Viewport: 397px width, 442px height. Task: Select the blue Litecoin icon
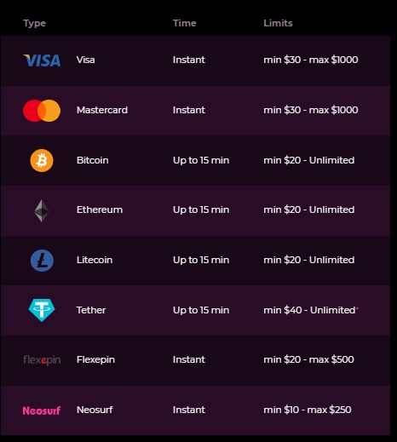[42, 261]
